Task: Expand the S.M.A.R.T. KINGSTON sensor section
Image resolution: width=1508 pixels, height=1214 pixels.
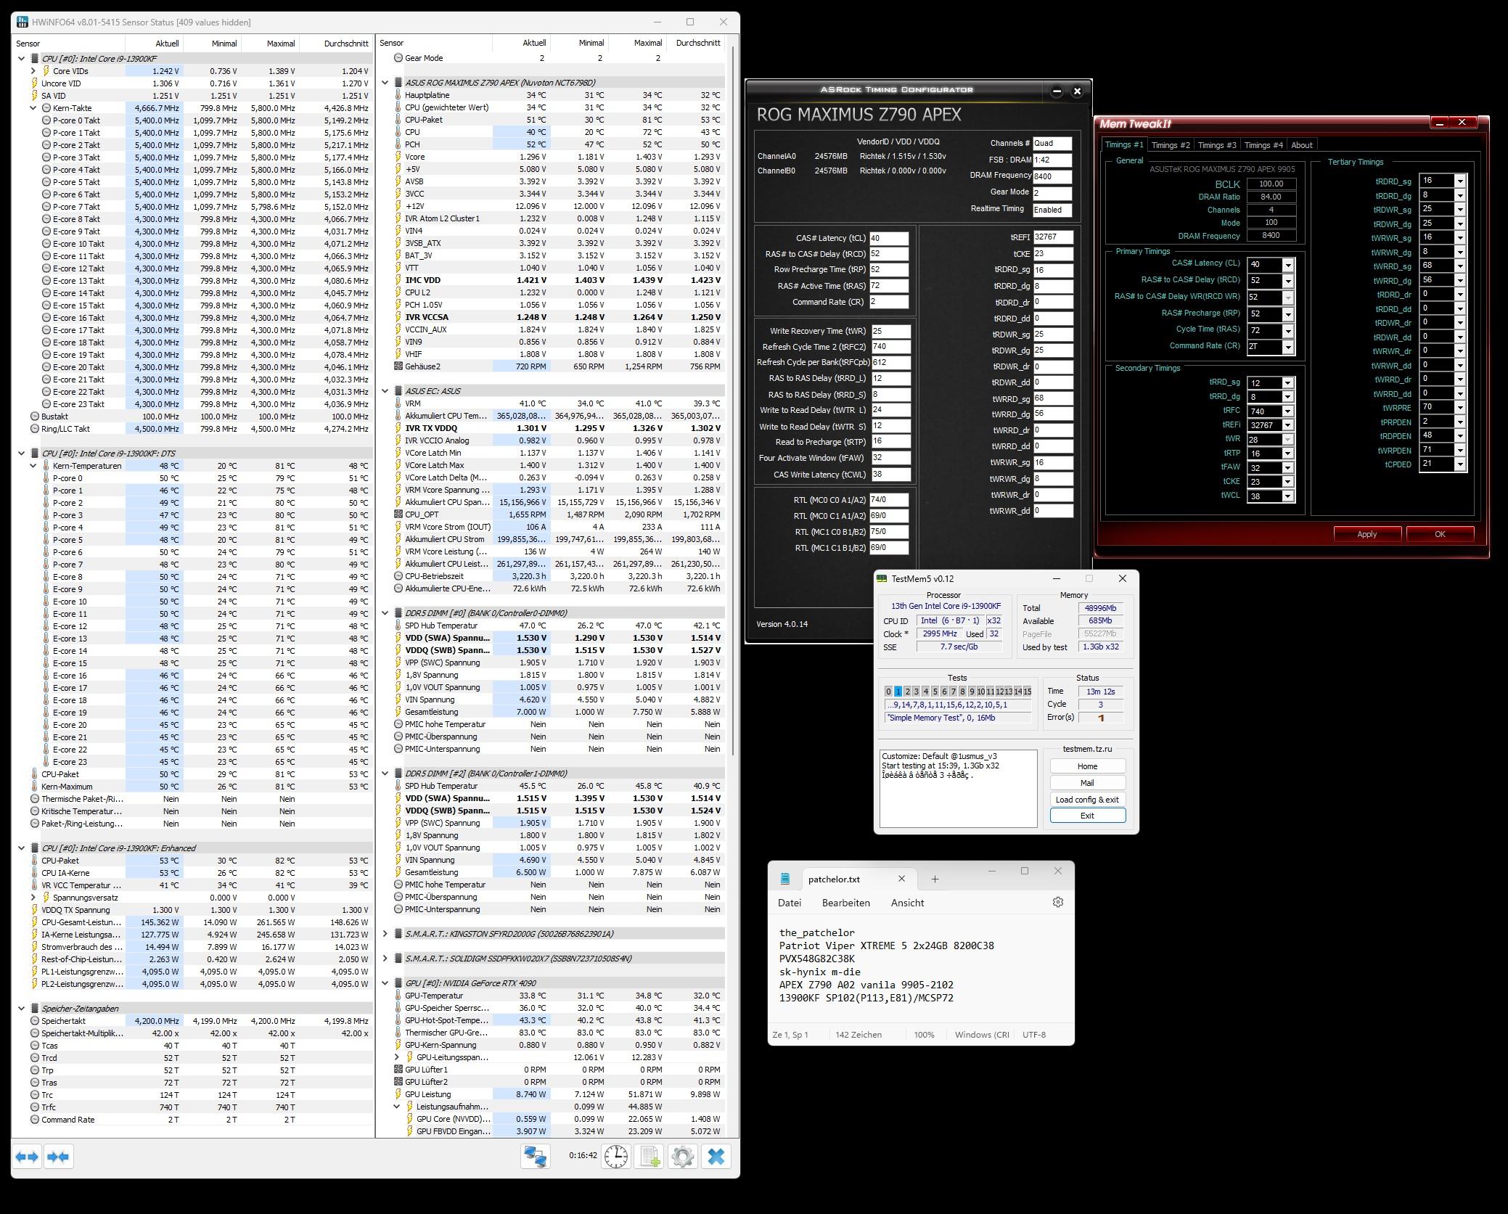Action: tap(385, 934)
